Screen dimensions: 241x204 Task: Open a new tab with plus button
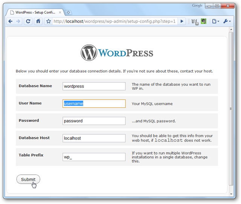click(69, 12)
